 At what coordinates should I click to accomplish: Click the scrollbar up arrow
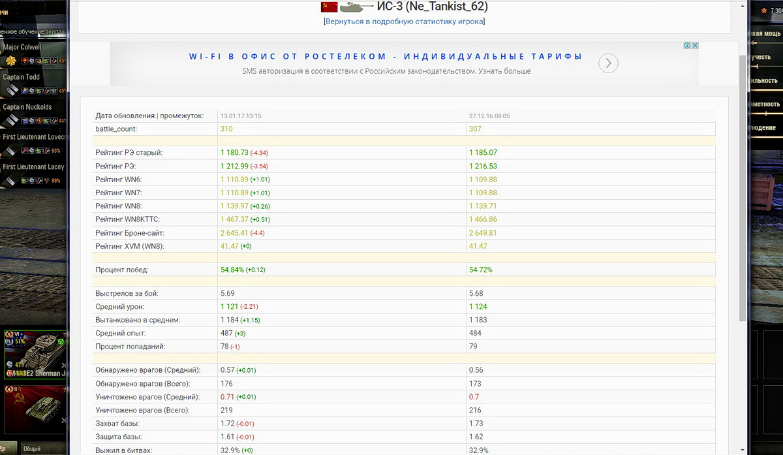click(743, 4)
